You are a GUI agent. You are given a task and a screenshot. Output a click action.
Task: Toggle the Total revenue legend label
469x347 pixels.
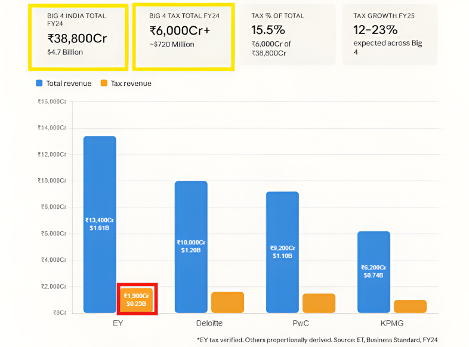pos(69,83)
